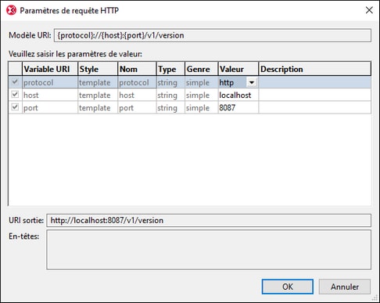
Task: Toggle the host row checkbox
Action: tap(15, 94)
